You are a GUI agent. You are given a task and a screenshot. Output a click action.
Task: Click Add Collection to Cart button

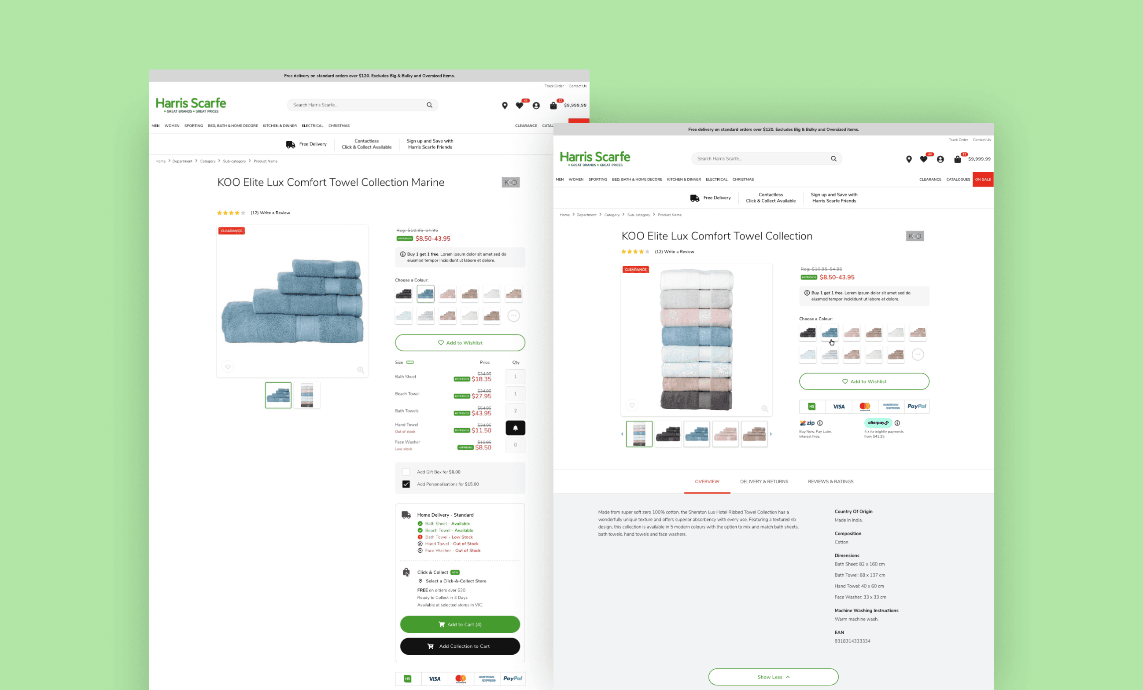[460, 647]
